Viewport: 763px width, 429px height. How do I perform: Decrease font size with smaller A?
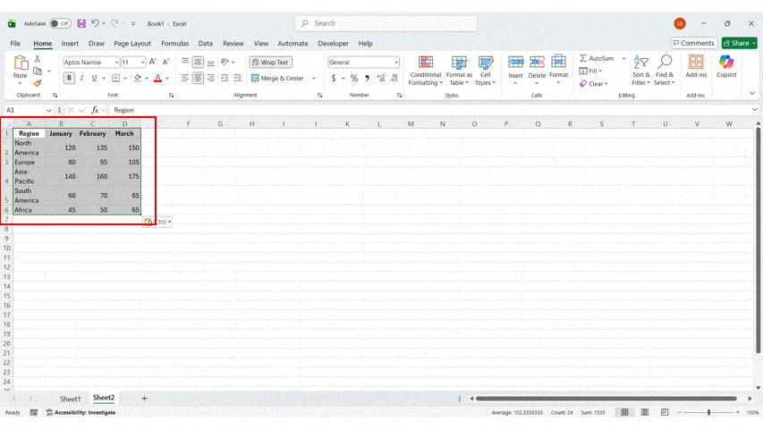click(166, 63)
